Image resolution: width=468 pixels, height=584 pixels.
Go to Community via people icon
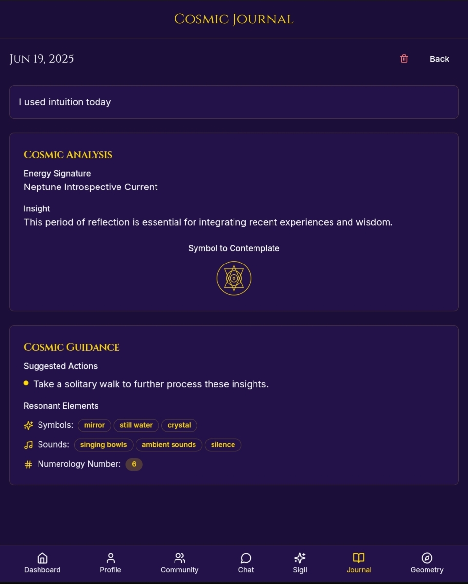click(180, 558)
